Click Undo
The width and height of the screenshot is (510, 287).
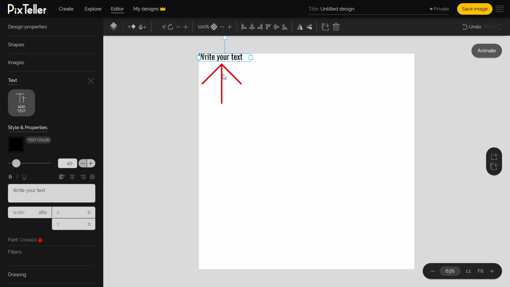coord(472,27)
